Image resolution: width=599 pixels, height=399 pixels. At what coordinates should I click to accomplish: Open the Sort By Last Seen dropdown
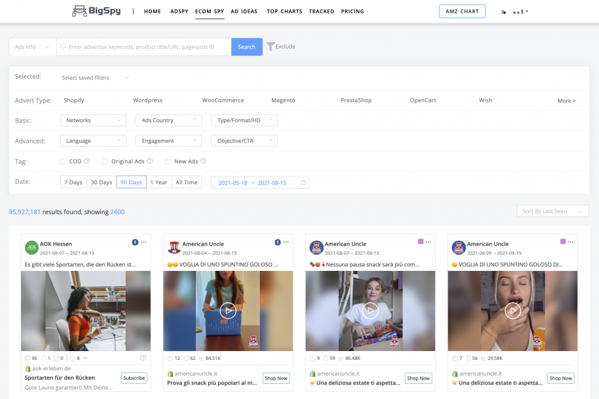click(x=552, y=211)
